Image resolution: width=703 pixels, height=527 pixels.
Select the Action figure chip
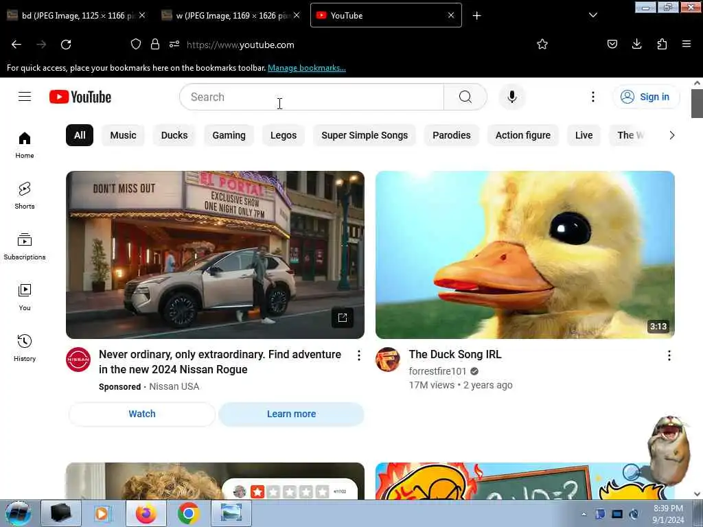(522, 135)
